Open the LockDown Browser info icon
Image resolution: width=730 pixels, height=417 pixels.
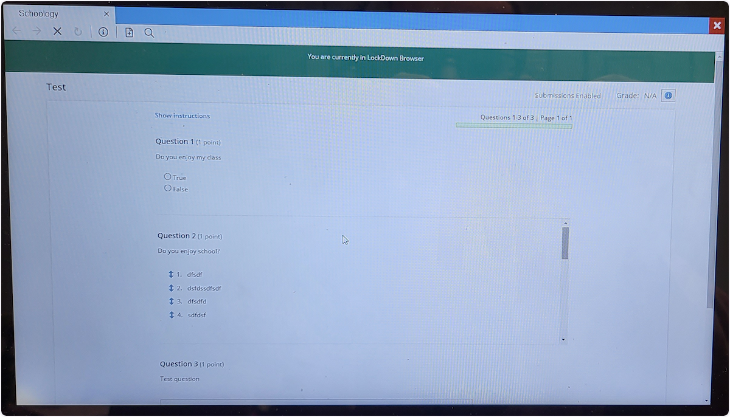103,32
